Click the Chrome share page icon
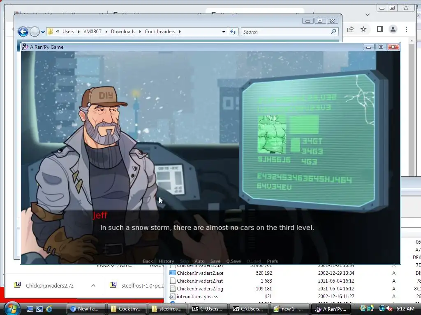 click(350, 29)
